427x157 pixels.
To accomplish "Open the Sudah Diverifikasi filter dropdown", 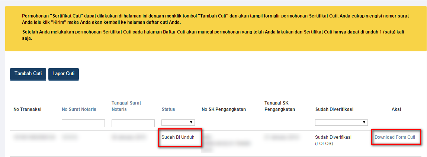I will tap(341, 122).
